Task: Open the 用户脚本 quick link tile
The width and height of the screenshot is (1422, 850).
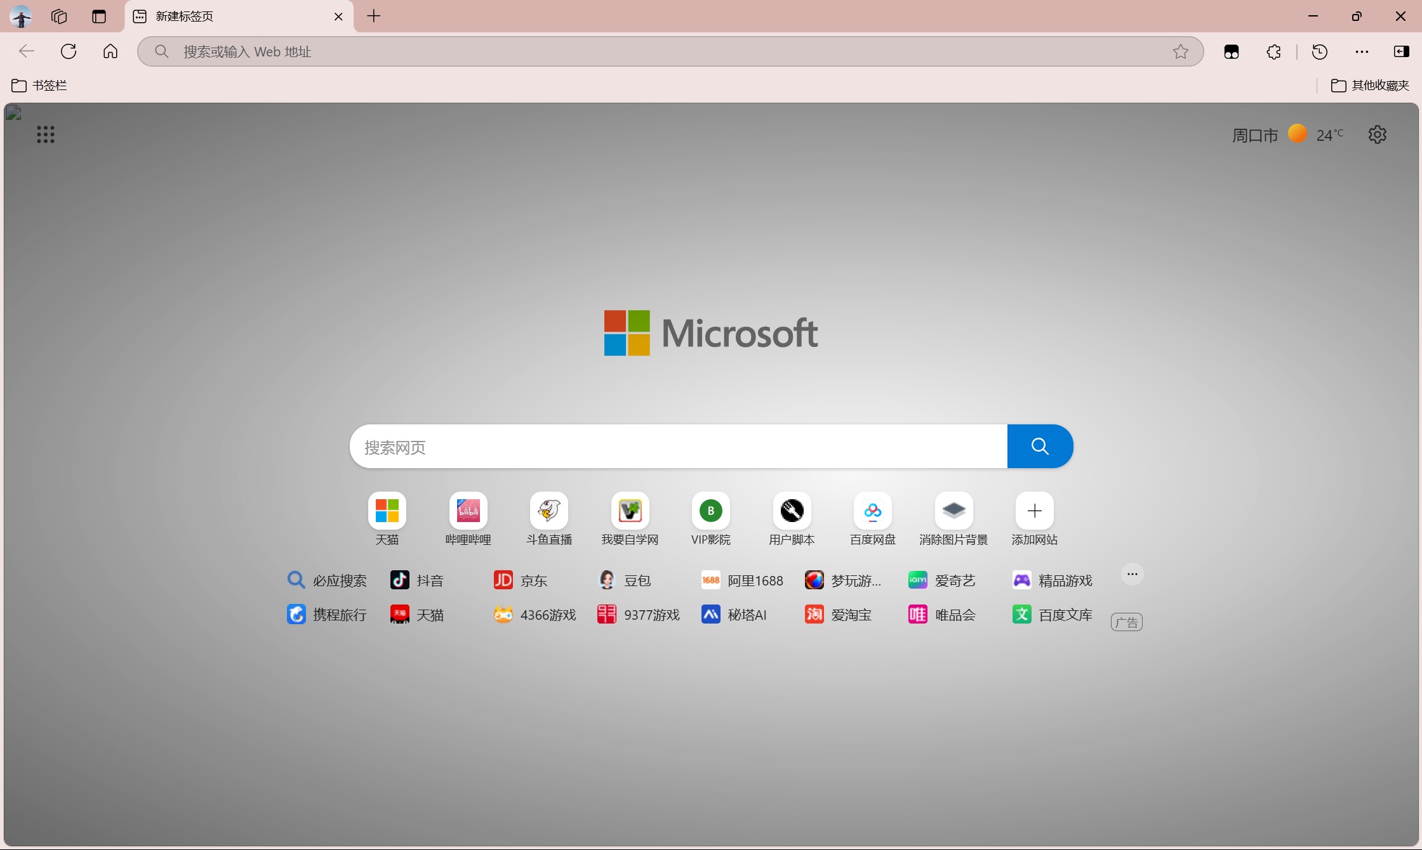Action: tap(792, 520)
